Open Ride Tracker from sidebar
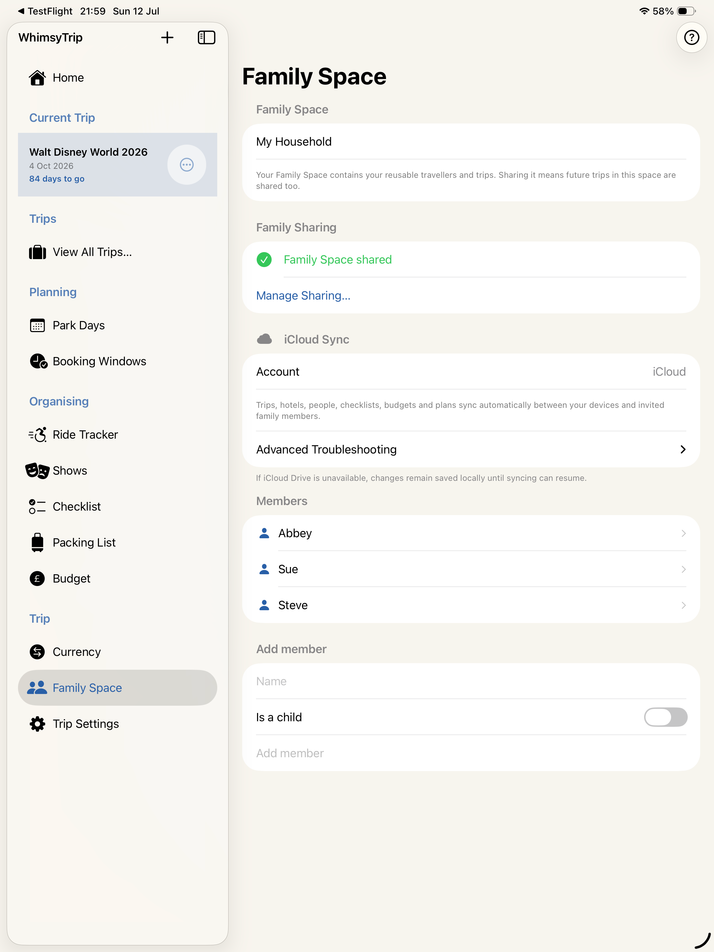 pyautogui.click(x=118, y=435)
